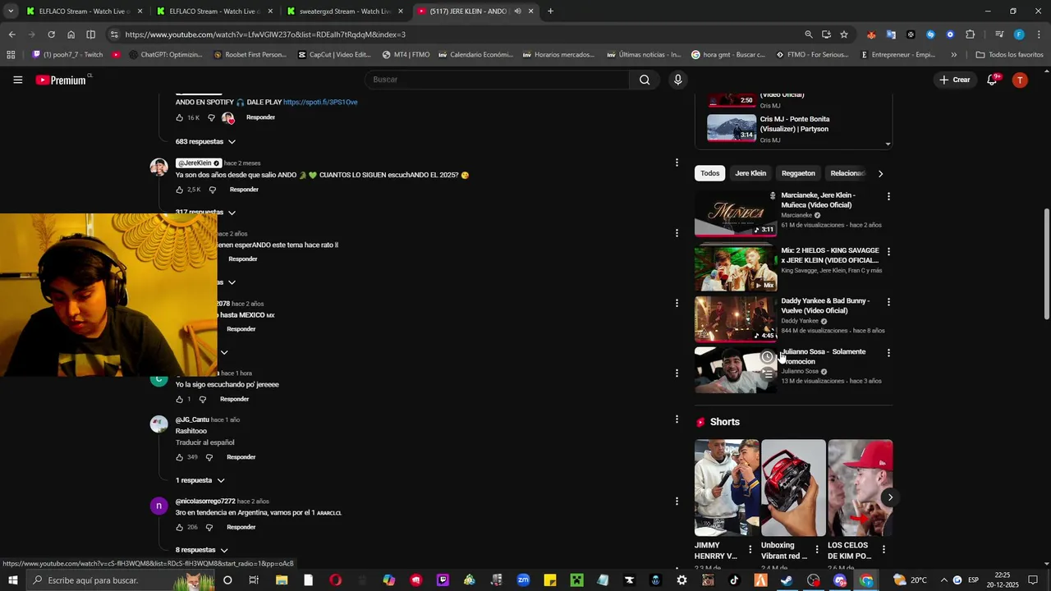Like the Rashitooo comment

pyautogui.click(x=179, y=457)
